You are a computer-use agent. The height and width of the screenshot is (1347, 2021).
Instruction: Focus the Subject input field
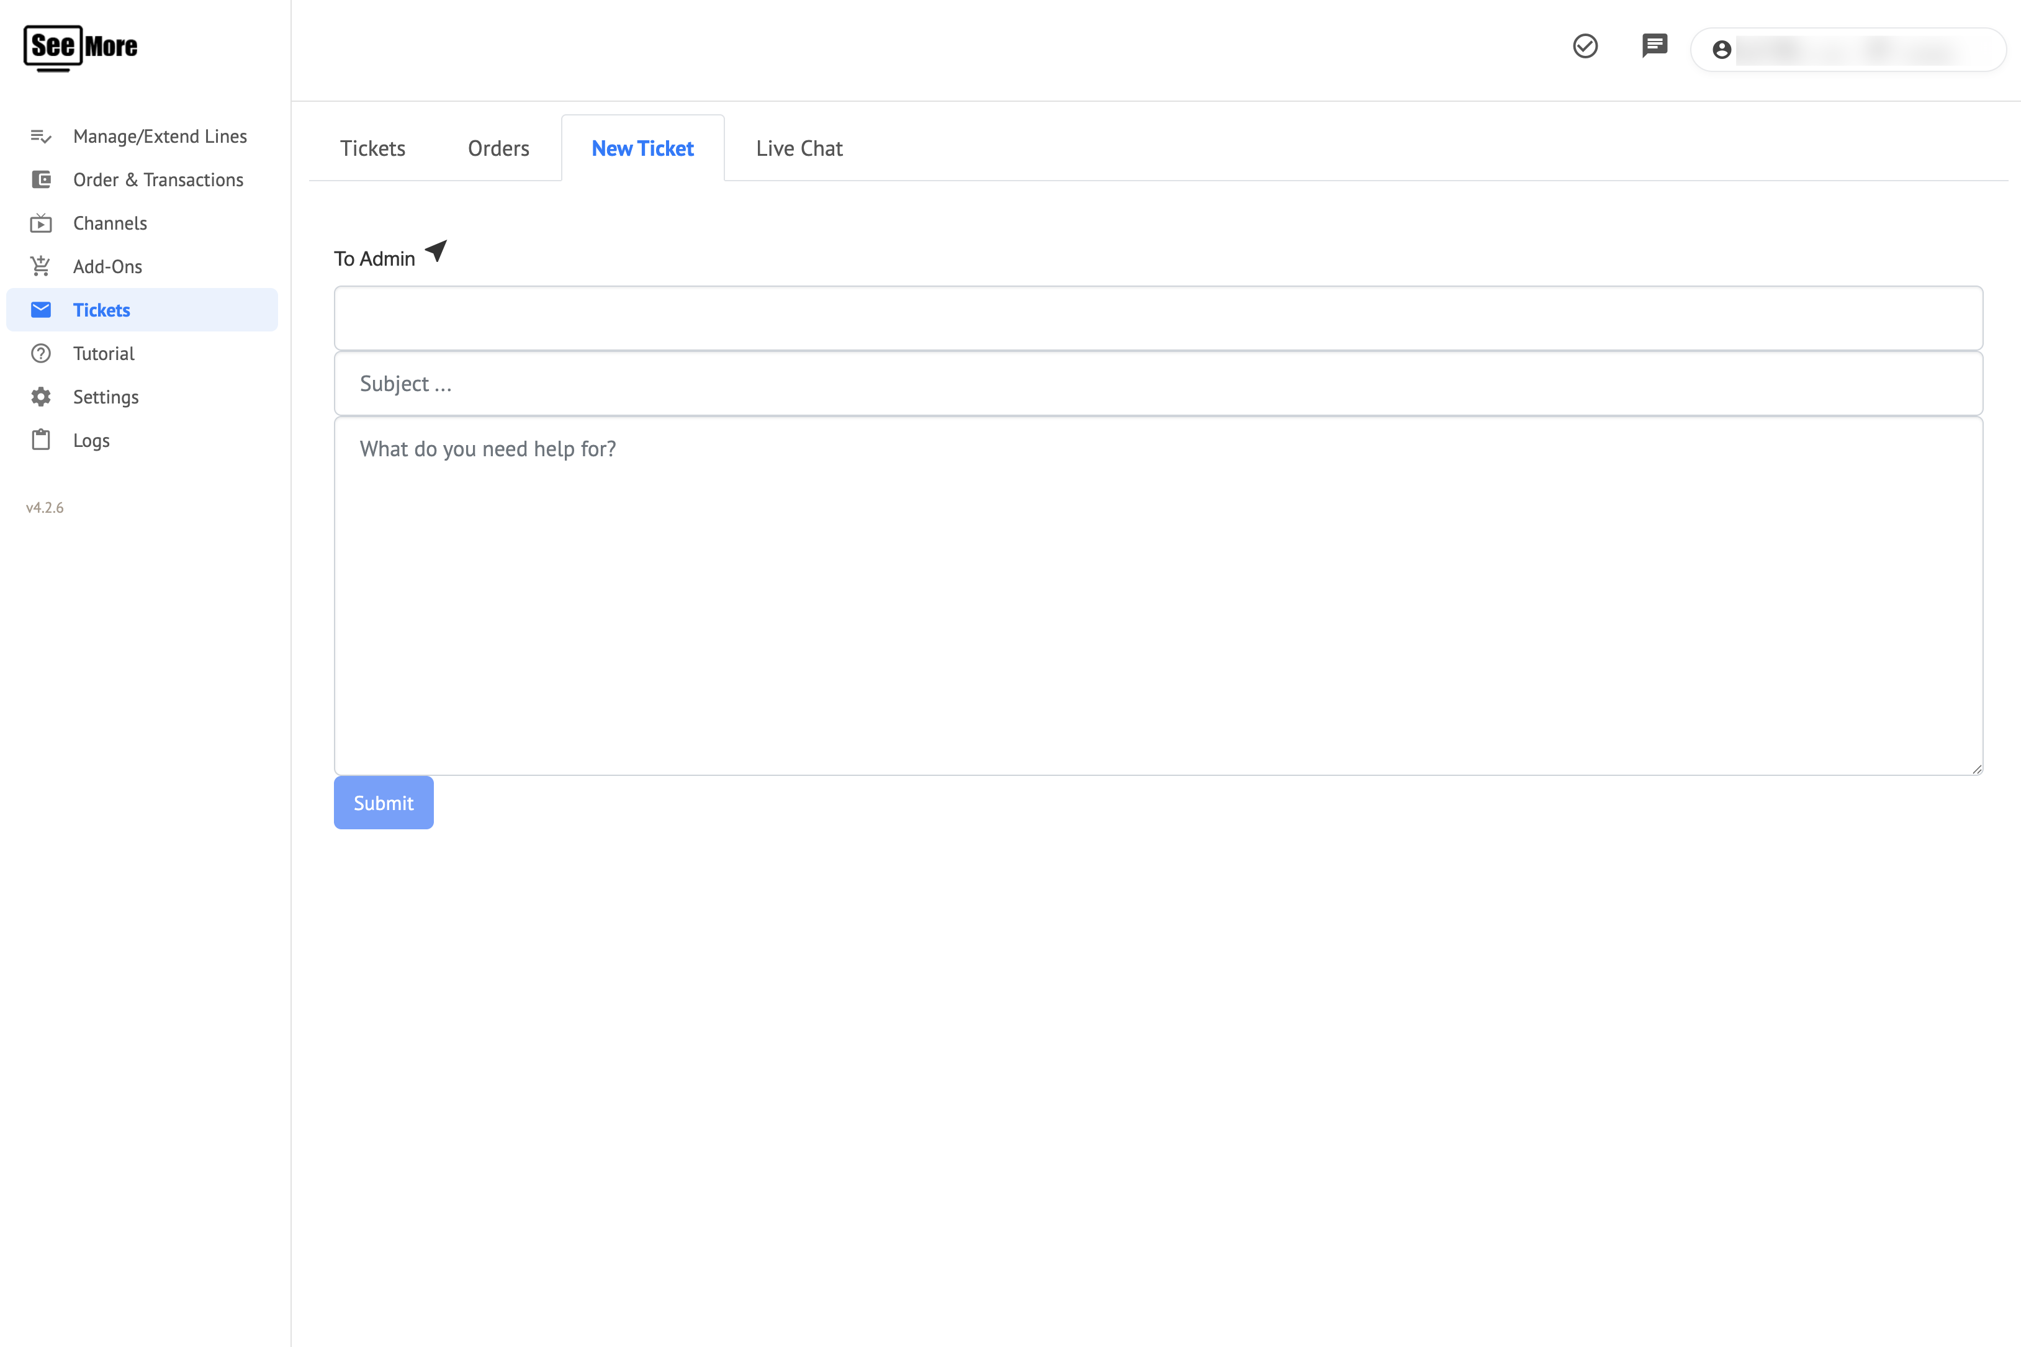[x=1158, y=384]
